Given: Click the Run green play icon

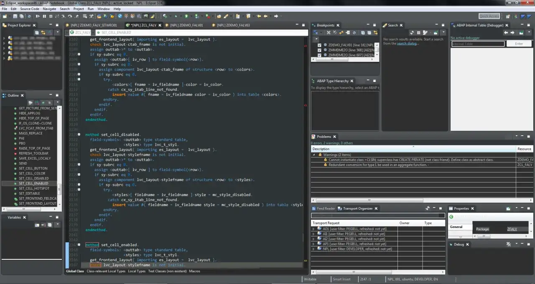Looking at the screenshot, I should pos(186,16).
